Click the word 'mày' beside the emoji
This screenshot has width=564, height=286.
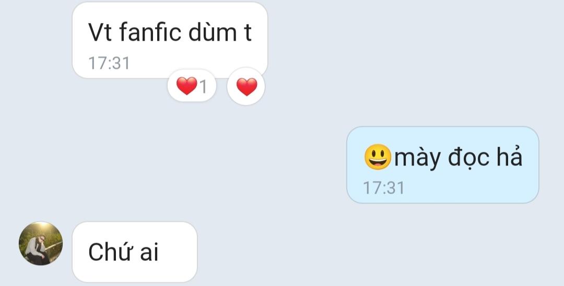tap(417, 159)
